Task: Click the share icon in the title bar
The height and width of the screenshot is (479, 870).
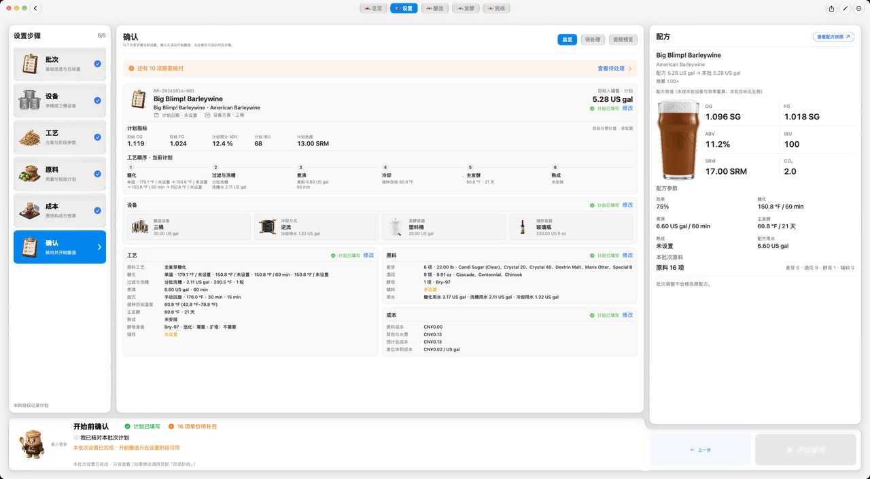Action: [831, 8]
